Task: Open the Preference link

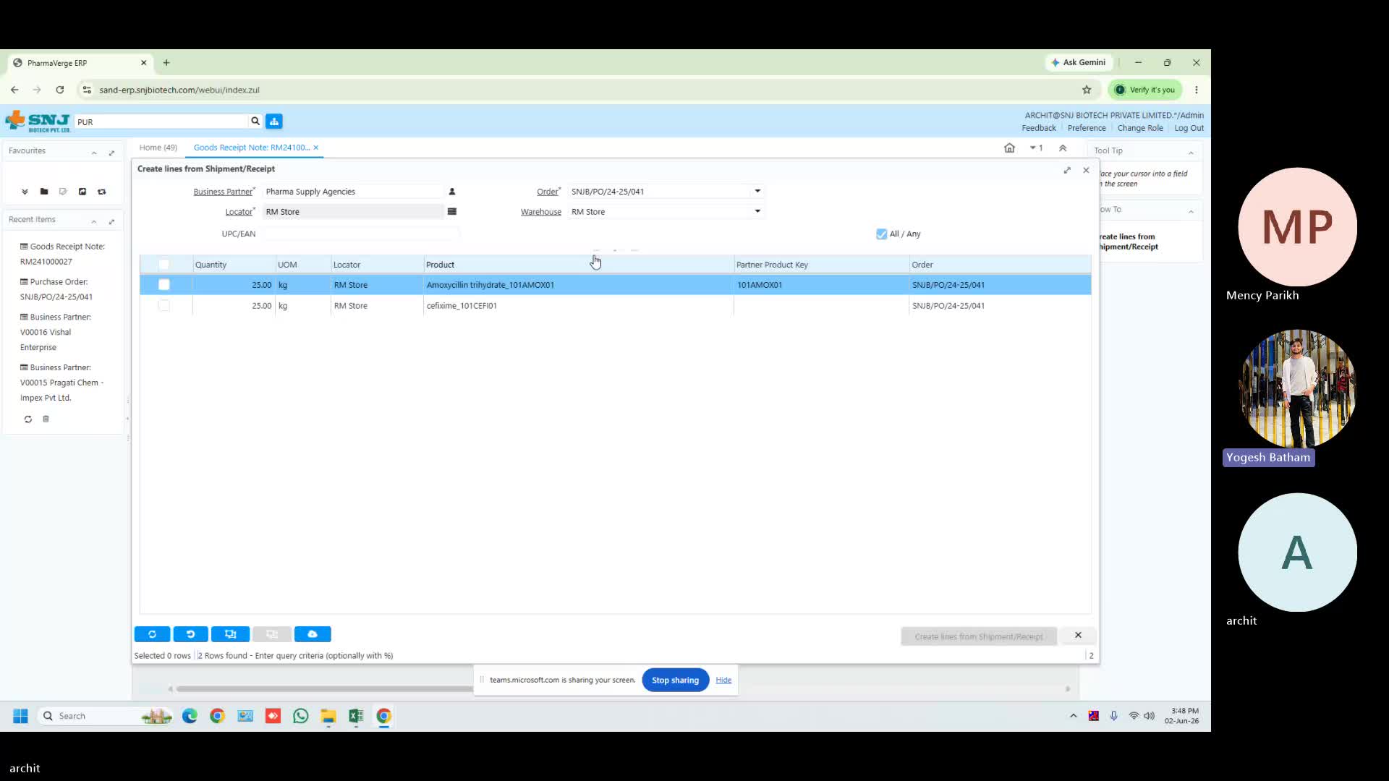Action: (1087, 128)
